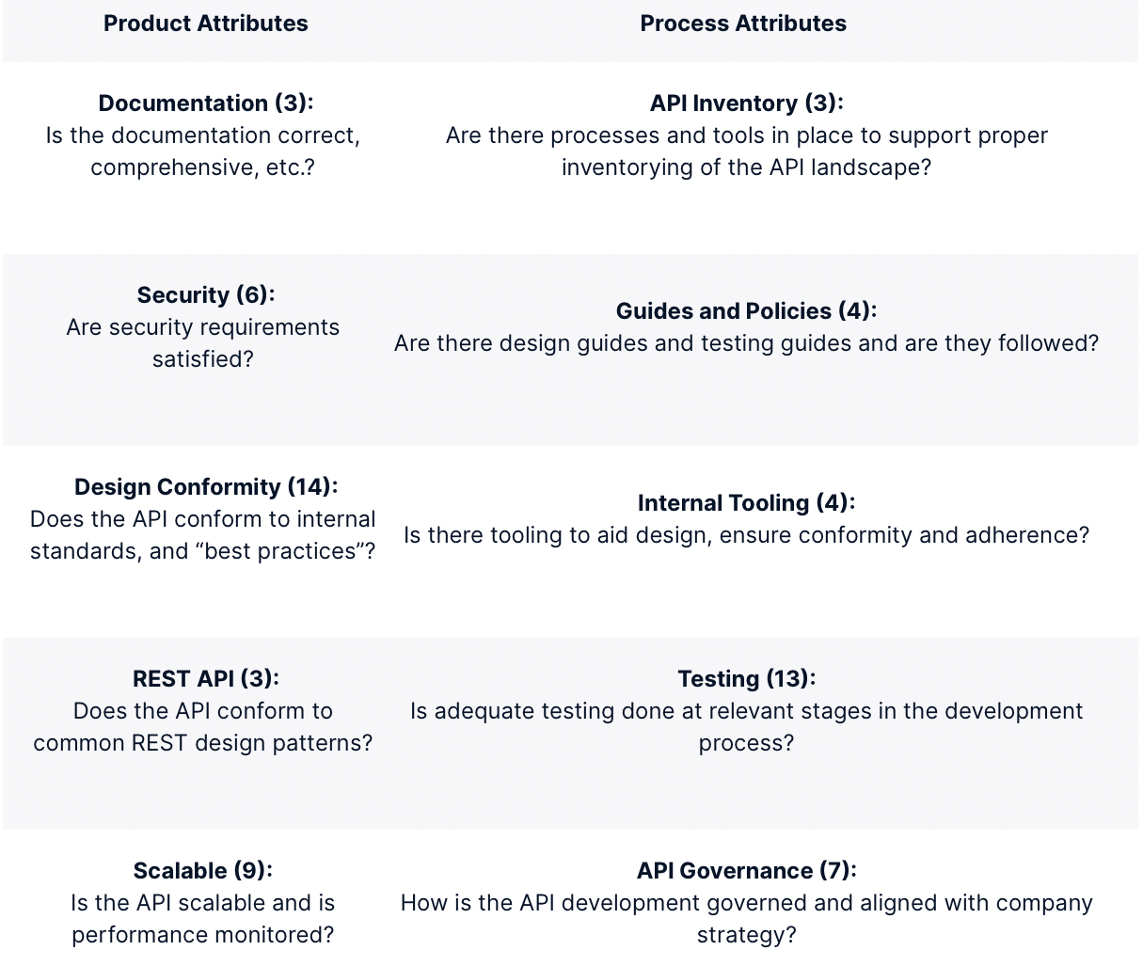Select the Scalable (9) heading
Viewport: 1143px width, 966px height.
[202, 870]
